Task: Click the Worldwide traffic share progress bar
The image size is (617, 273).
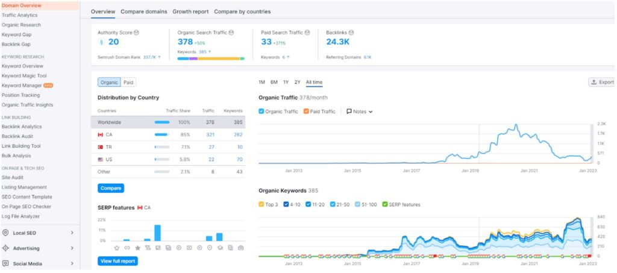Action: (x=162, y=122)
